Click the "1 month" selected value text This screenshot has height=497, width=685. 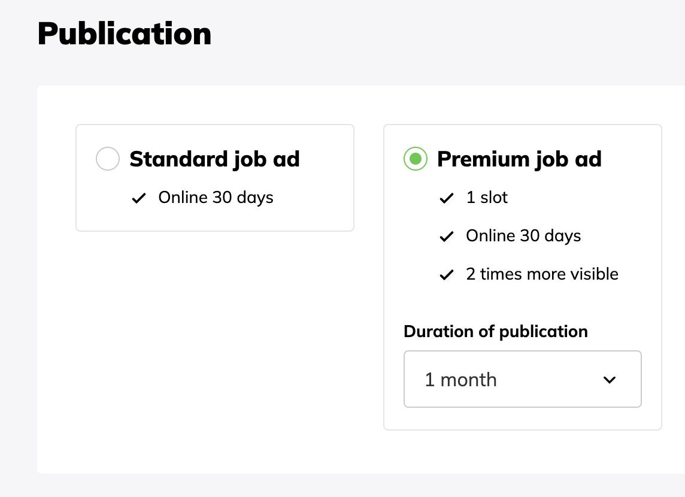[460, 380]
